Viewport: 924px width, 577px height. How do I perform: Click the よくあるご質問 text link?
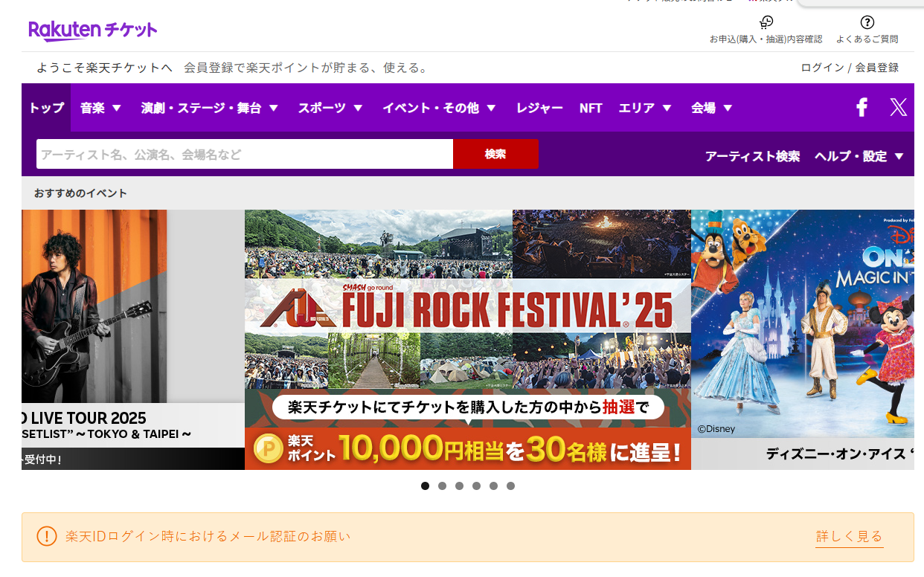[x=867, y=39]
